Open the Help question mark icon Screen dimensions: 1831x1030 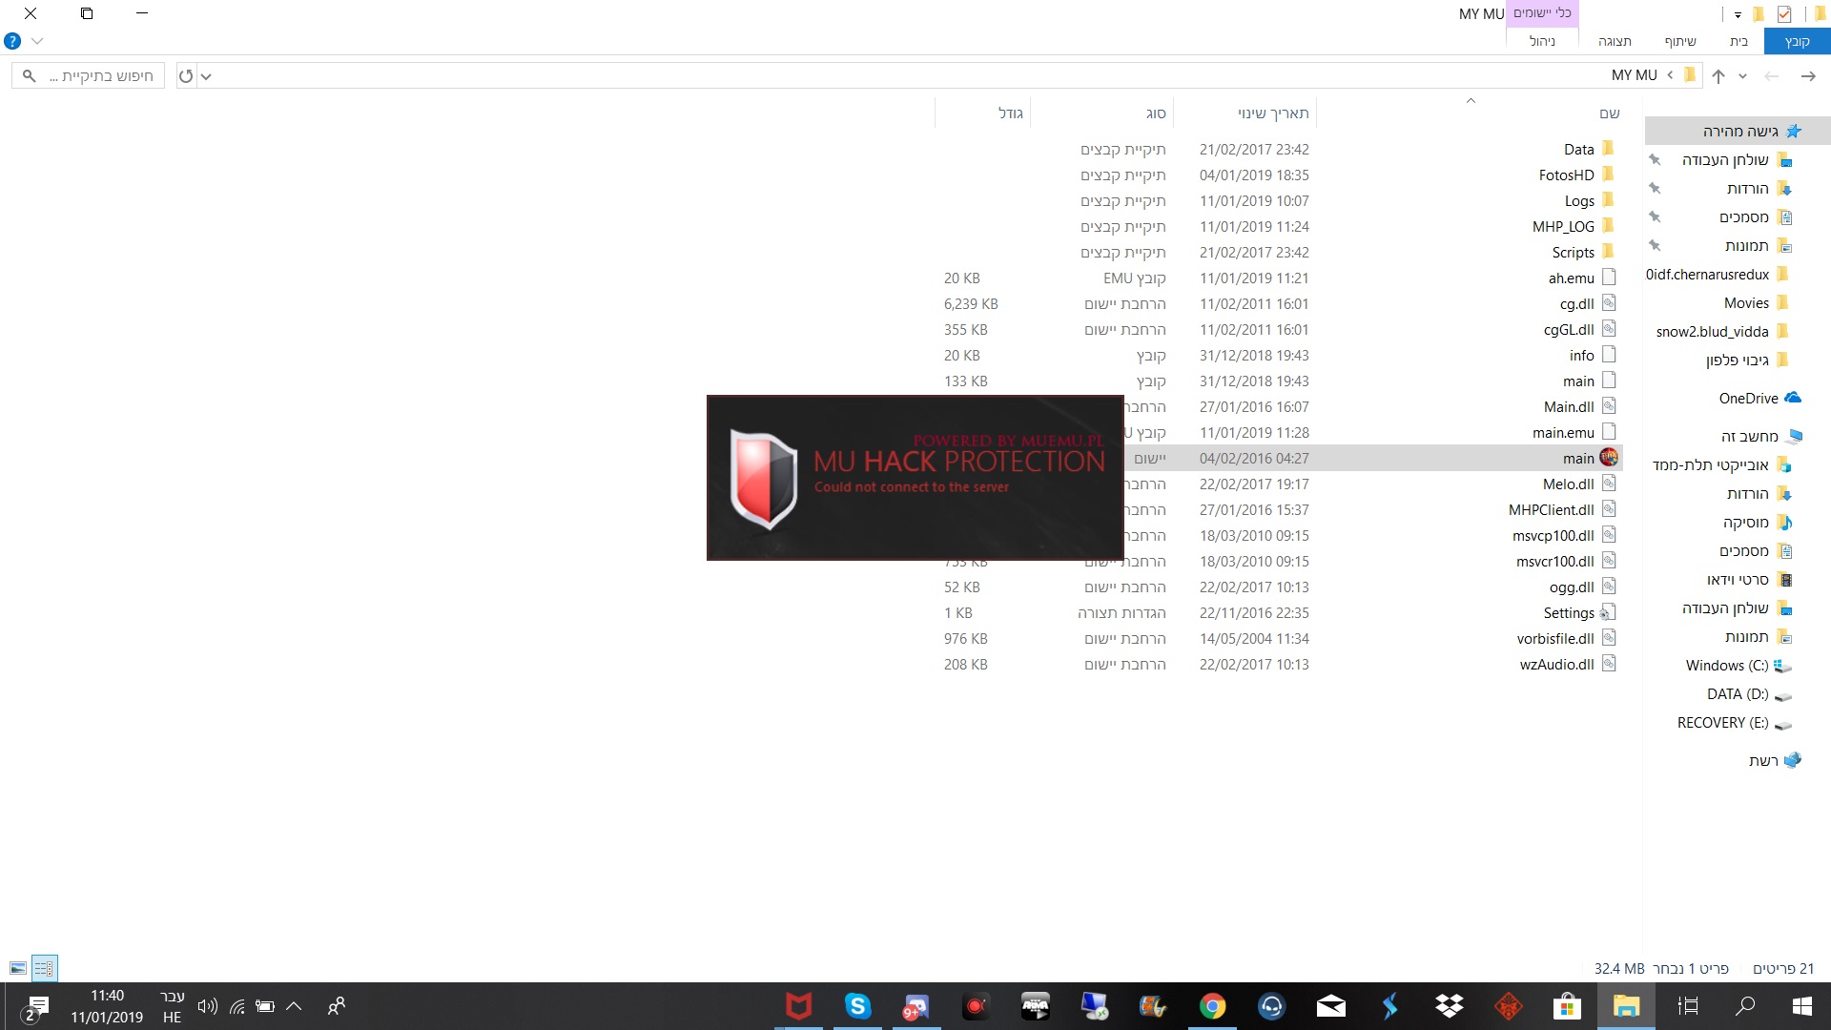(x=12, y=41)
